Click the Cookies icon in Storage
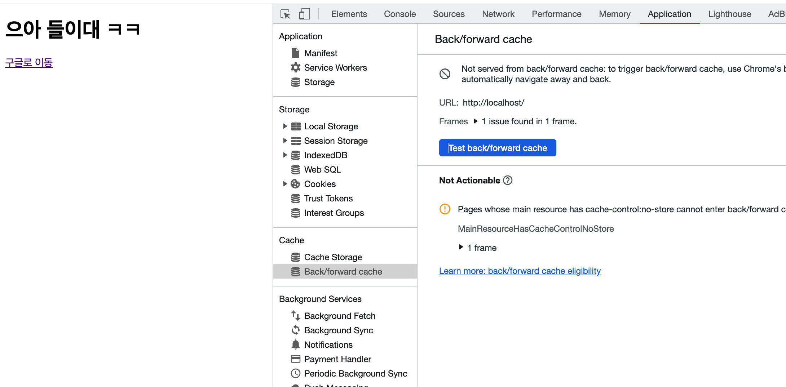This screenshot has height=387, width=786. click(295, 184)
